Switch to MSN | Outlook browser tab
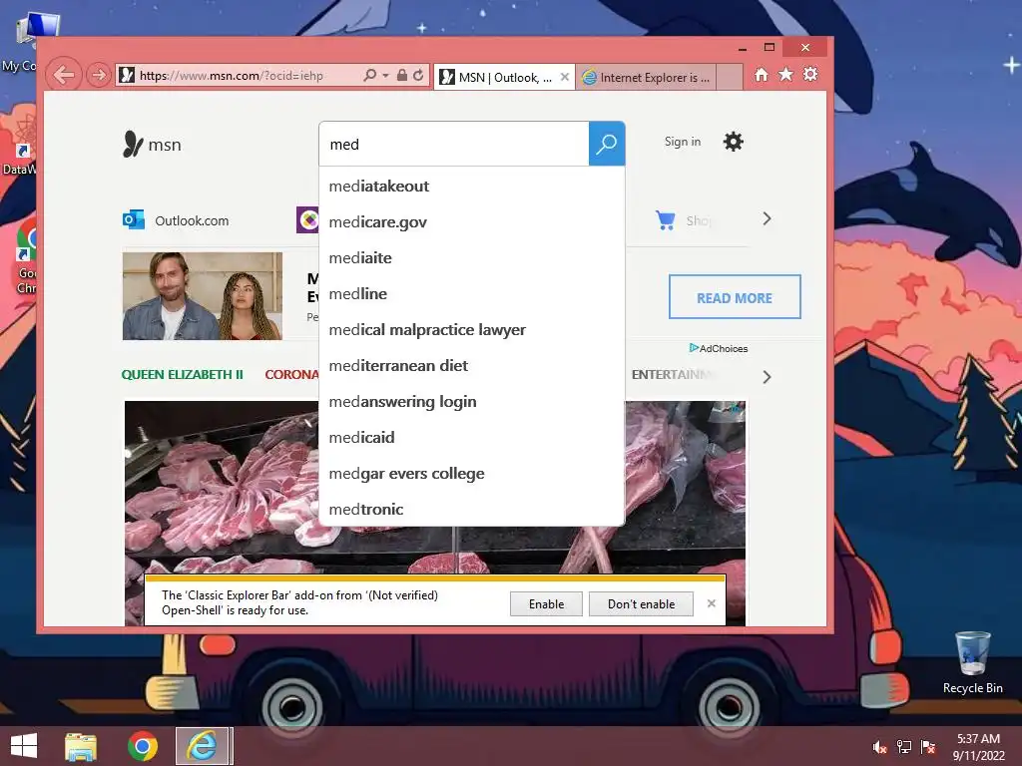Screen dimensions: 1022x766 497,78
